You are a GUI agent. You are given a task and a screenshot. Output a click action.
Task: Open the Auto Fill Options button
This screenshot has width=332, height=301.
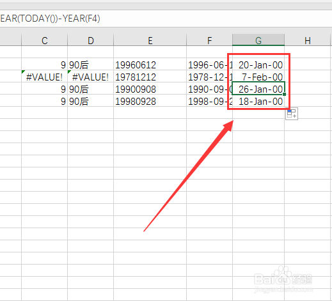[292, 114]
